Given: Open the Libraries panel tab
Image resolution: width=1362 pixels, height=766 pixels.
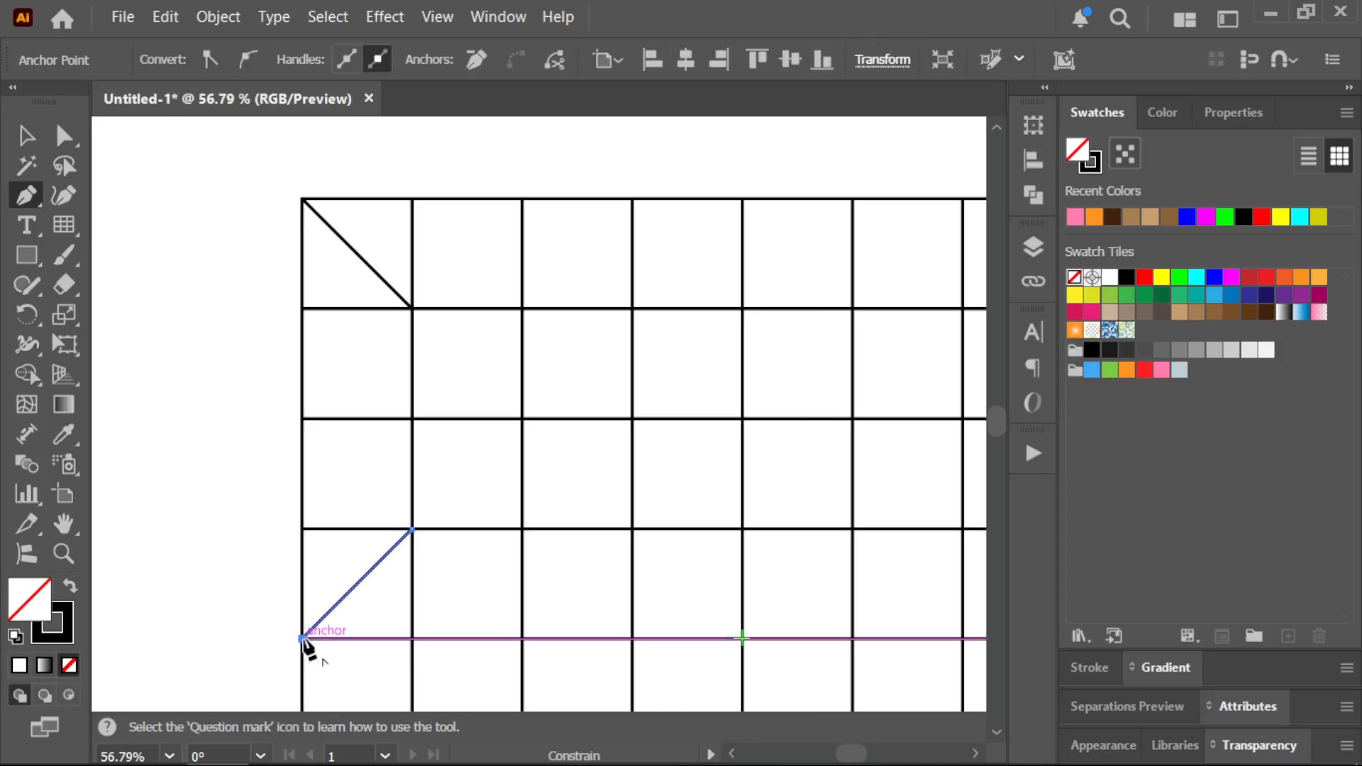Looking at the screenshot, I should point(1175,745).
